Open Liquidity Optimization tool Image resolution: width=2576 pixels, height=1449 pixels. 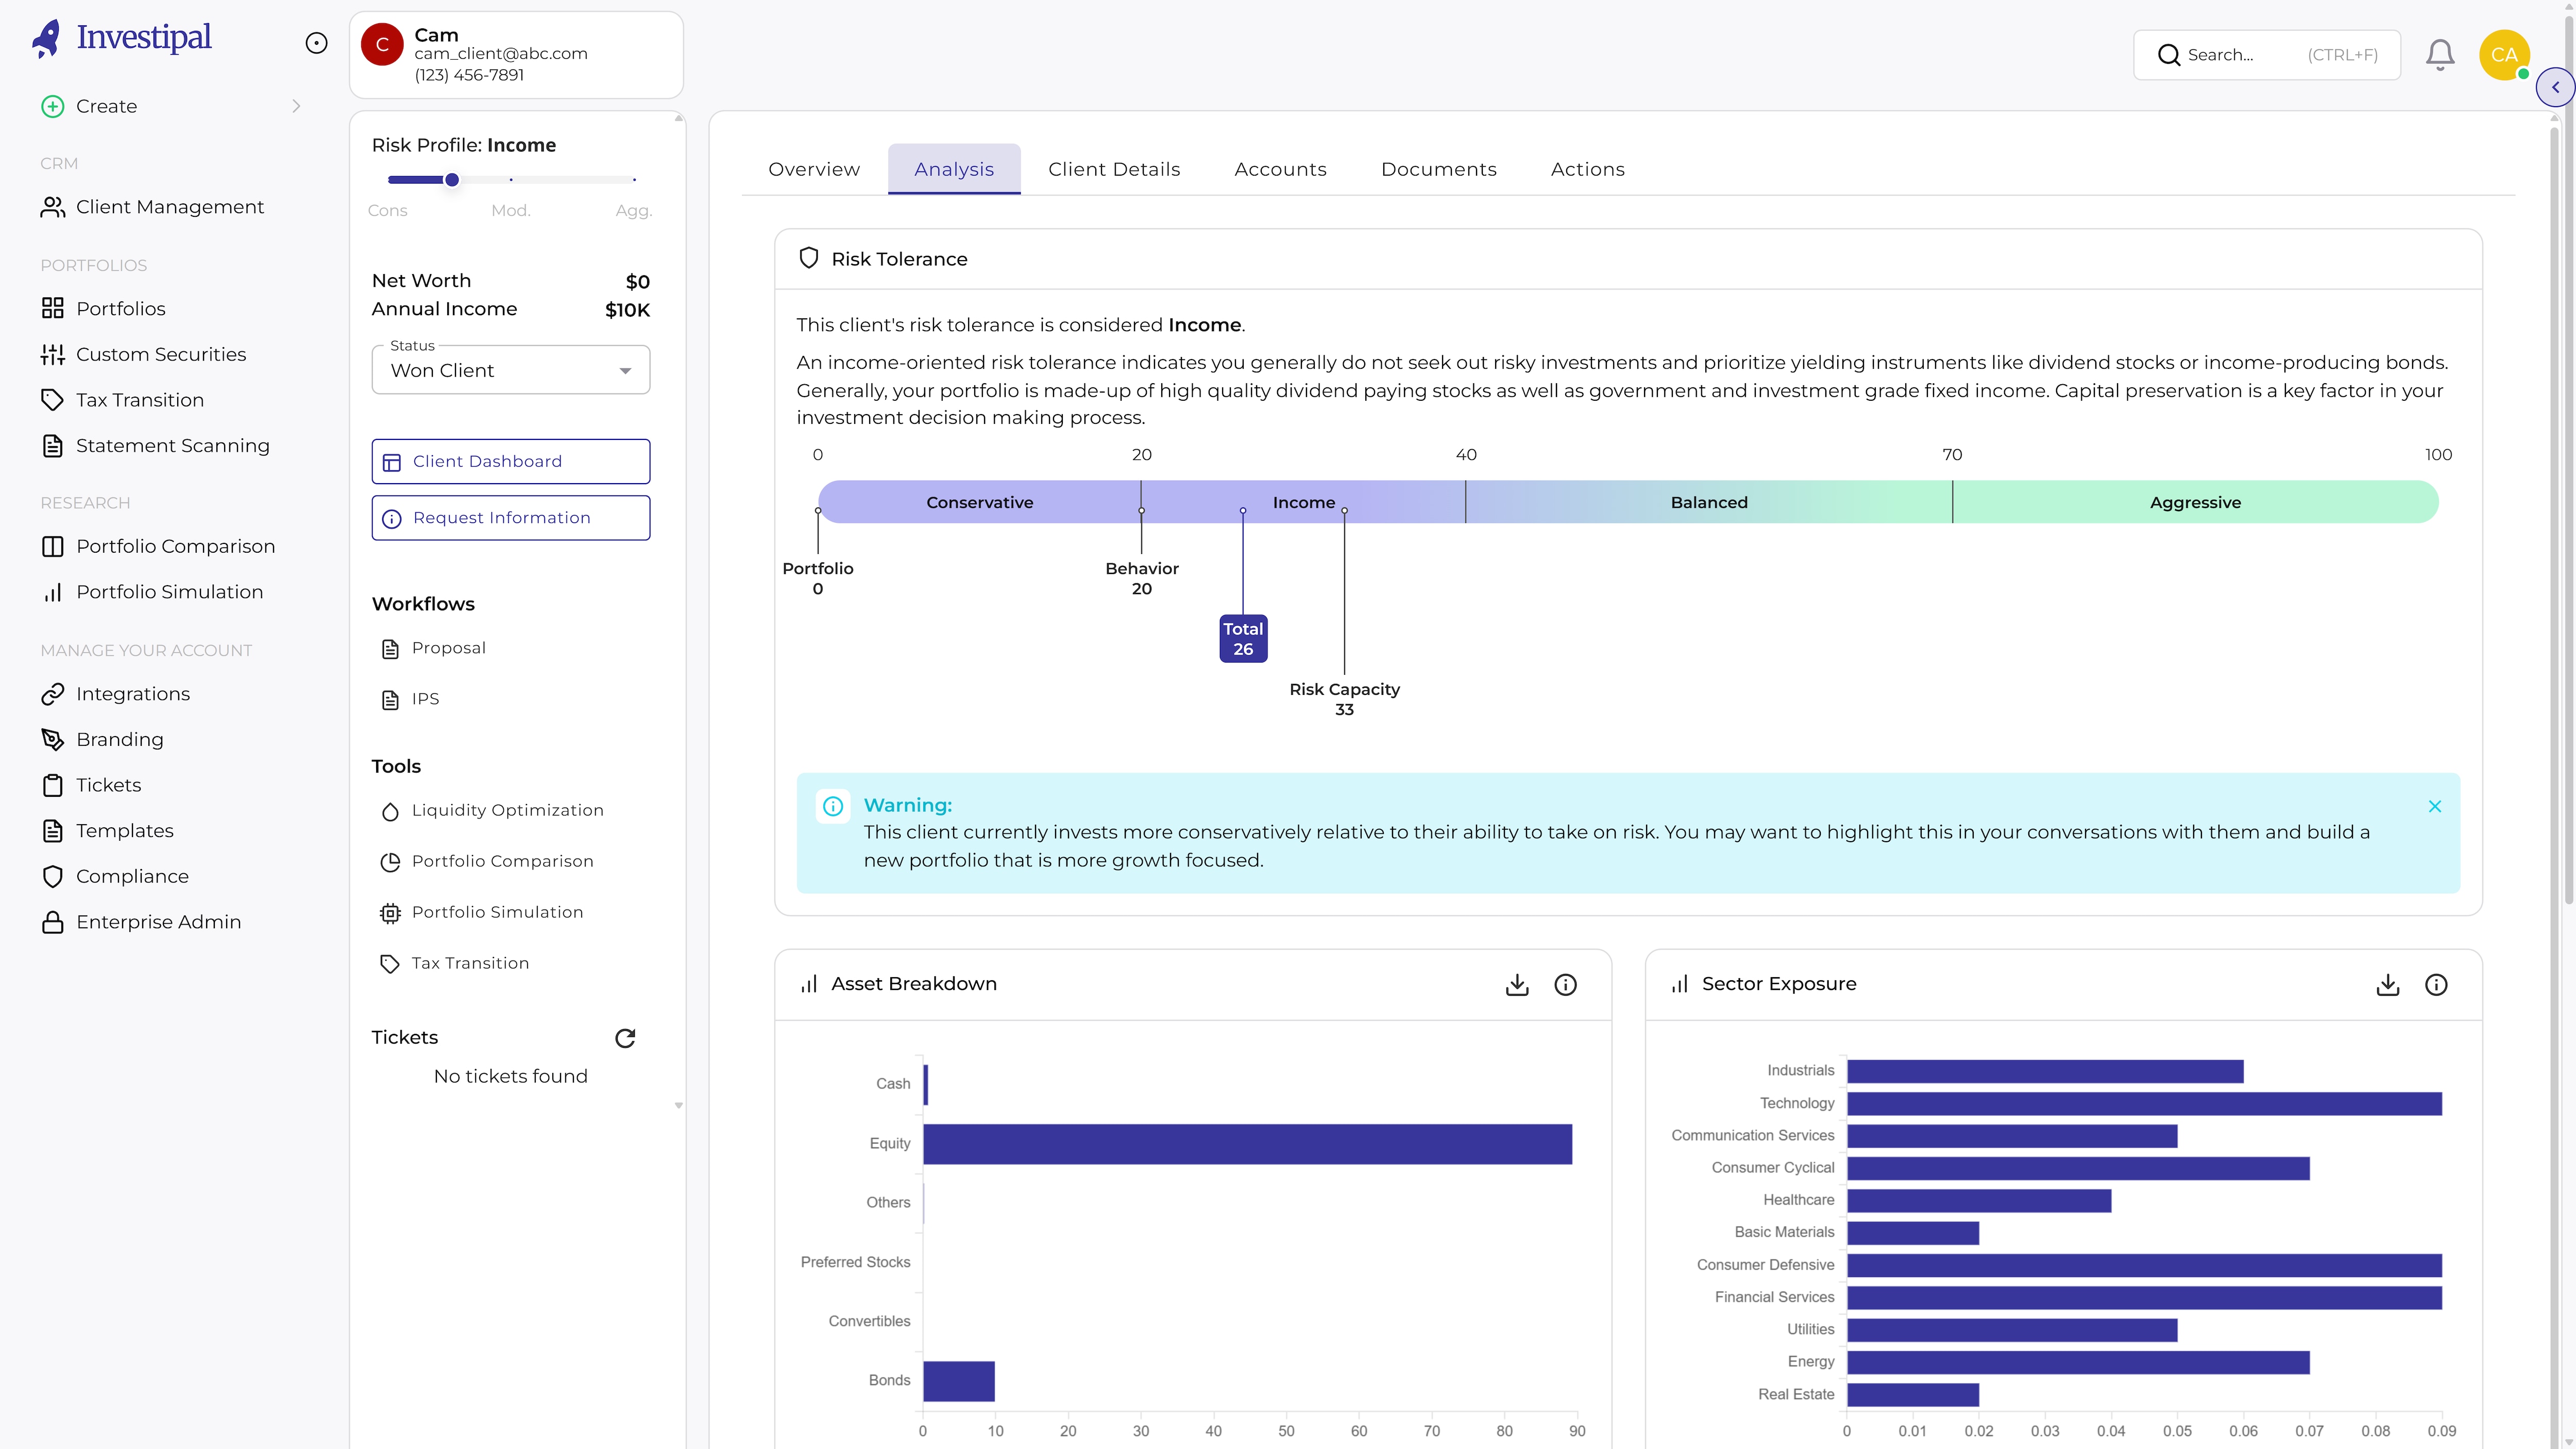[x=507, y=810]
